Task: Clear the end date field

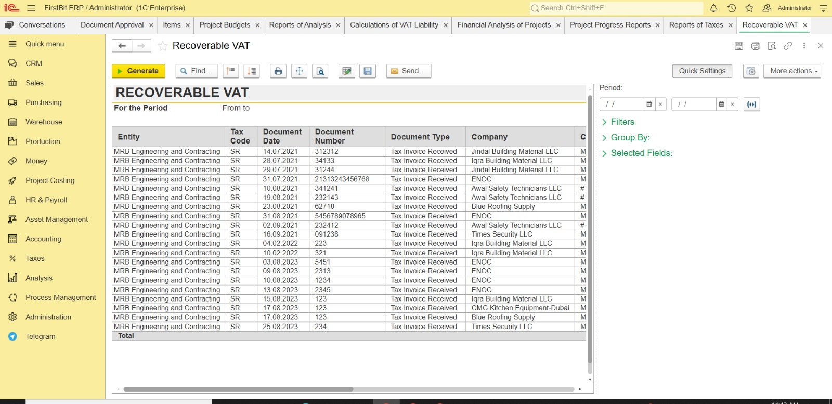Action: pos(732,104)
